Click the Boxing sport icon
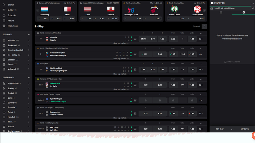The height and width of the screenshot is (143, 255). pyautogui.click(x=4, y=88)
